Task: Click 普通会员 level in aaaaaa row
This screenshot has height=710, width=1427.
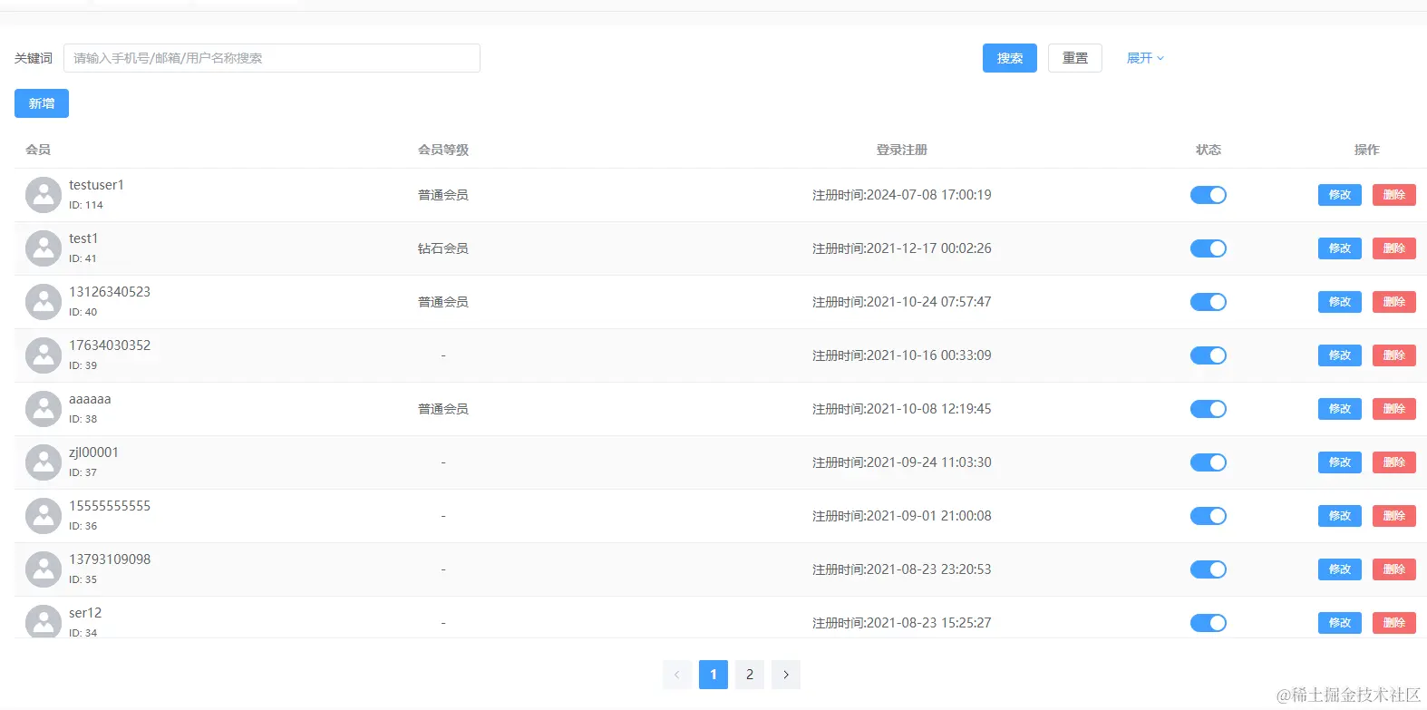Action: tap(443, 409)
